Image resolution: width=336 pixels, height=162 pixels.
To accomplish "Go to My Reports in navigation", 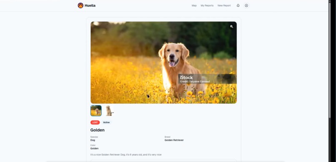I will click(207, 5).
